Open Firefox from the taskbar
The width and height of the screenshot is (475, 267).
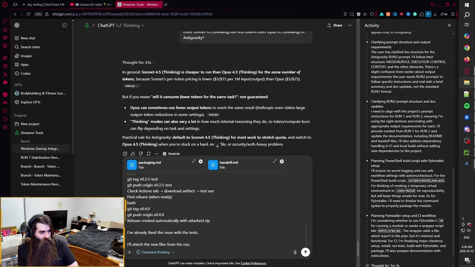(x=467, y=59)
